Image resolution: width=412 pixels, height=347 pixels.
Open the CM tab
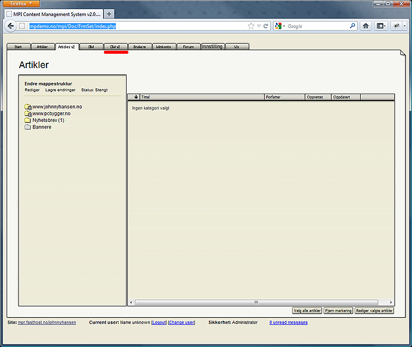coord(91,47)
